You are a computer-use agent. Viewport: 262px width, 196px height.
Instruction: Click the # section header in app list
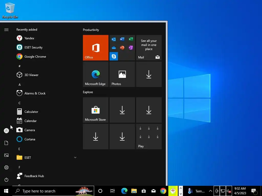[19, 66]
